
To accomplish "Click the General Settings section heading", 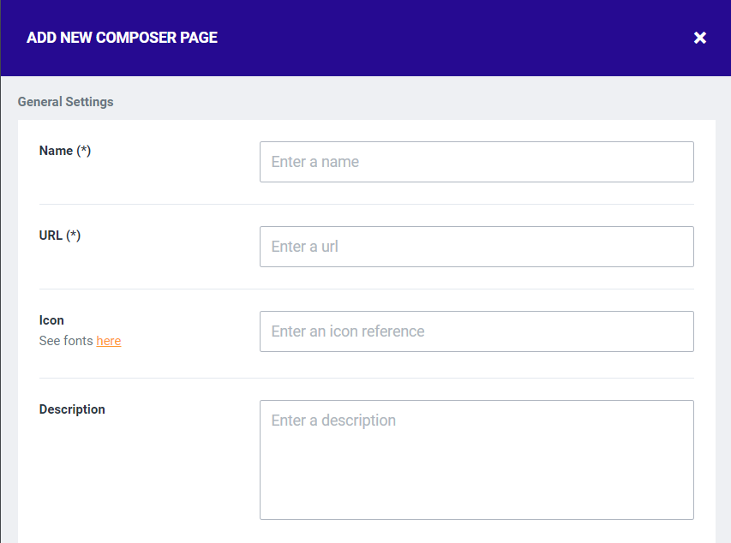I will tap(65, 102).
